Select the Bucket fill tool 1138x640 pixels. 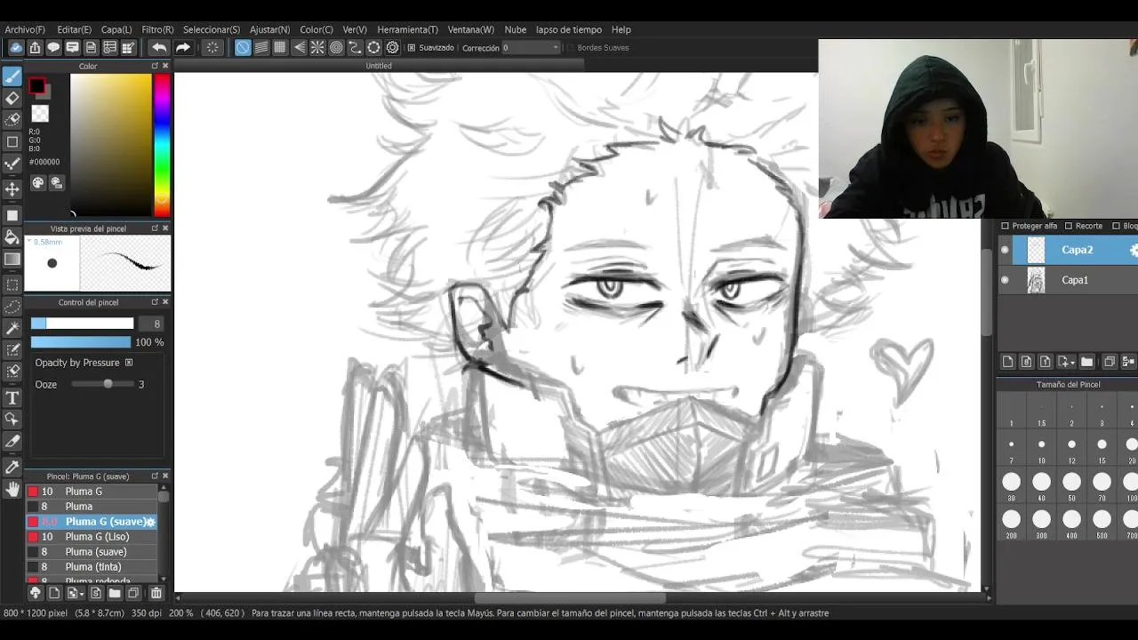pos(12,237)
